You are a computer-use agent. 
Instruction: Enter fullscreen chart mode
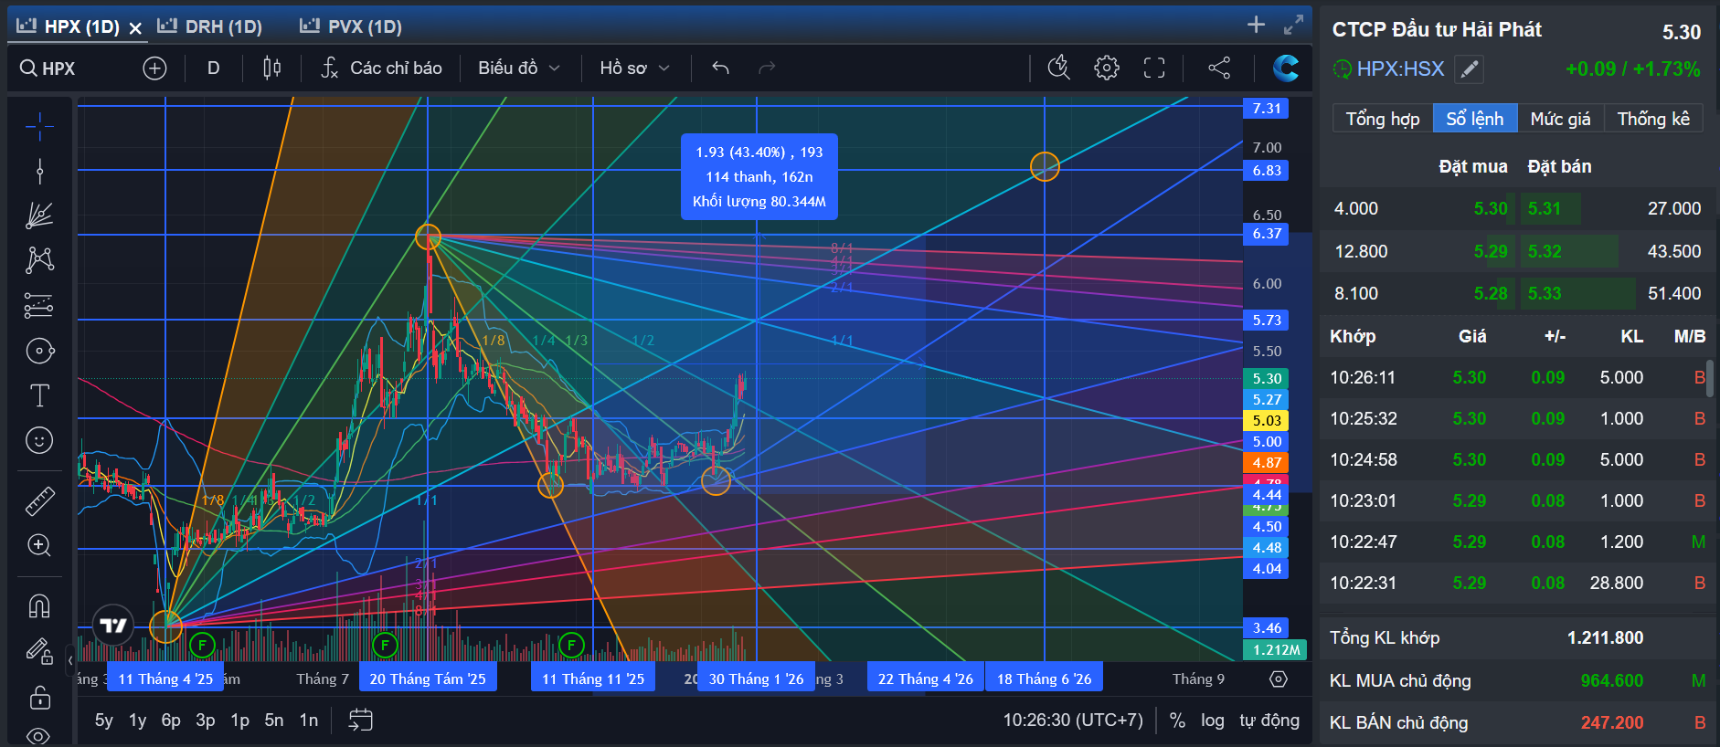(1154, 68)
